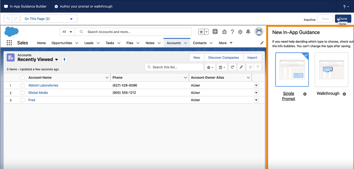Click the Search this list field

[x=174, y=67]
